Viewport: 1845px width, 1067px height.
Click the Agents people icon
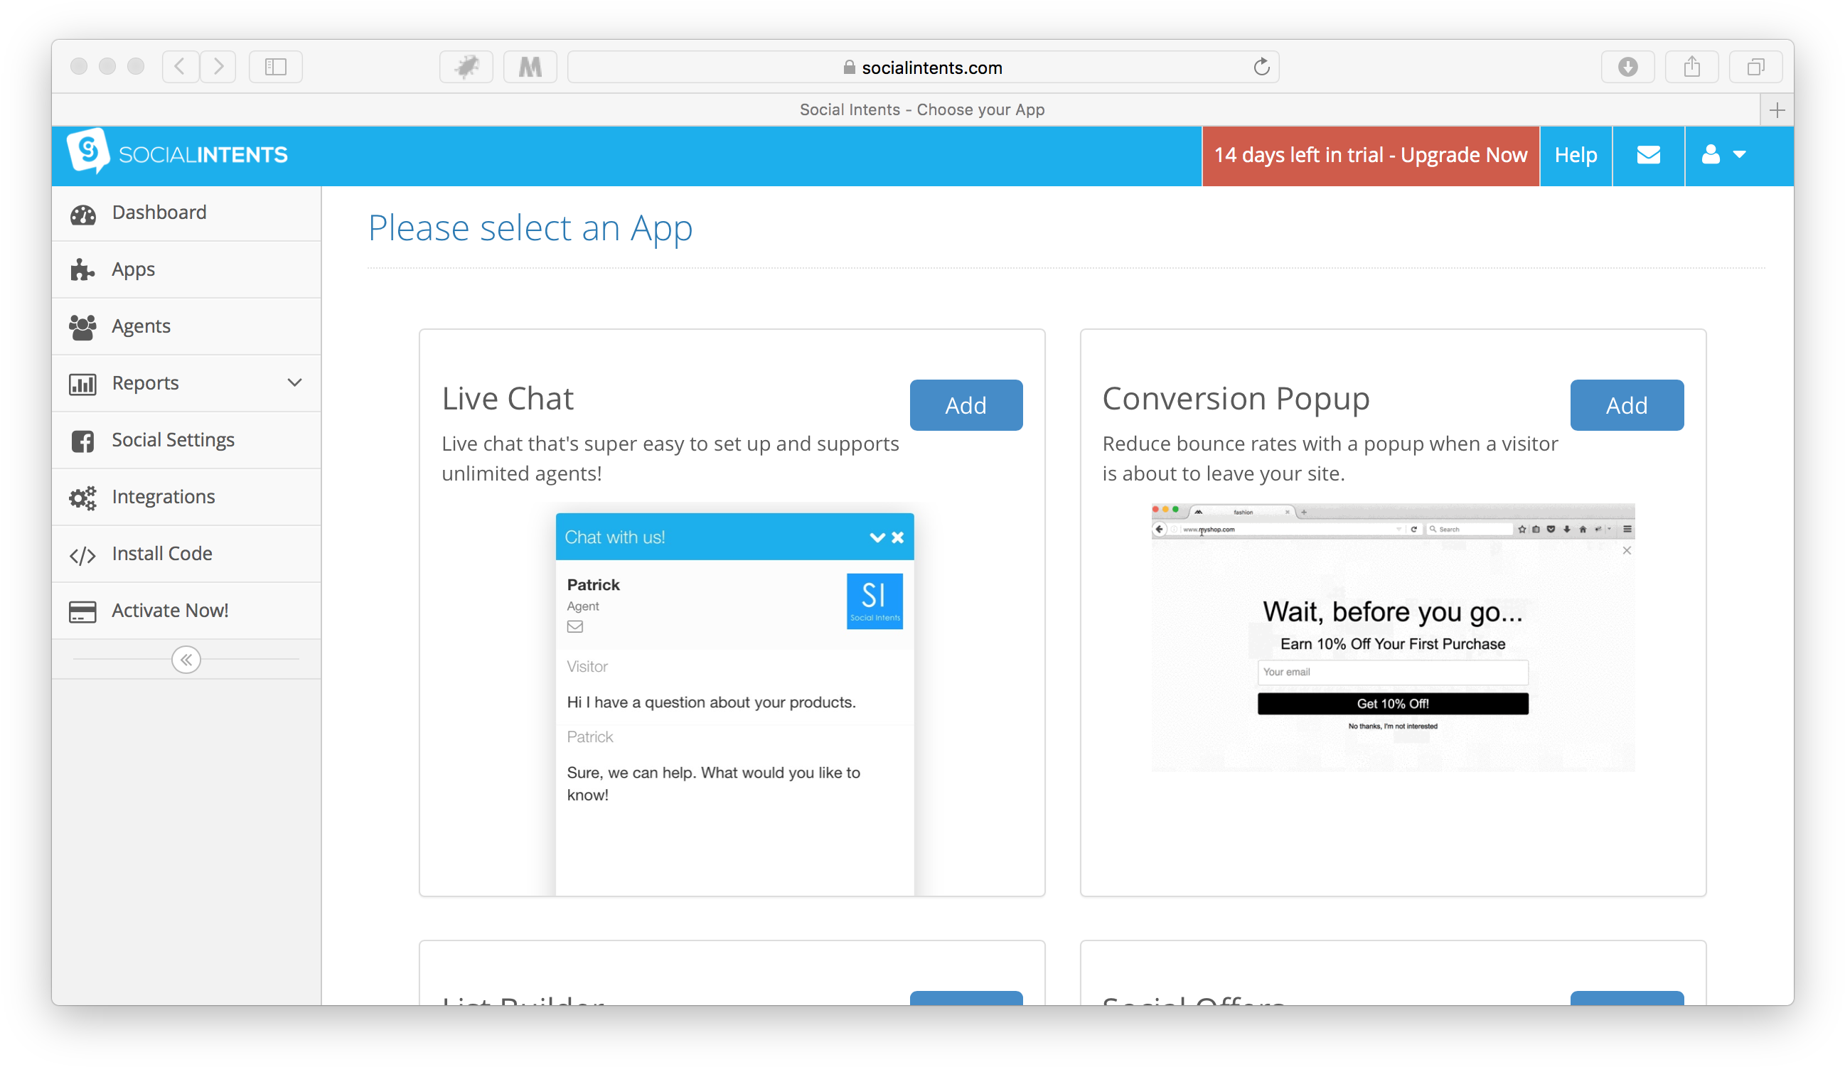pyautogui.click(x=82, y=327)
